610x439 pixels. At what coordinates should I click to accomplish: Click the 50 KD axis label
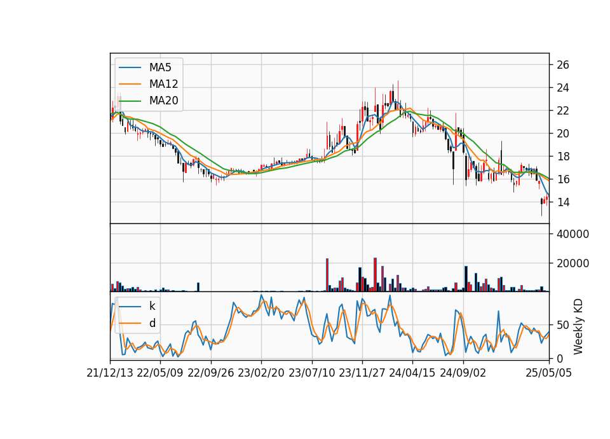(x=563, y=325)
